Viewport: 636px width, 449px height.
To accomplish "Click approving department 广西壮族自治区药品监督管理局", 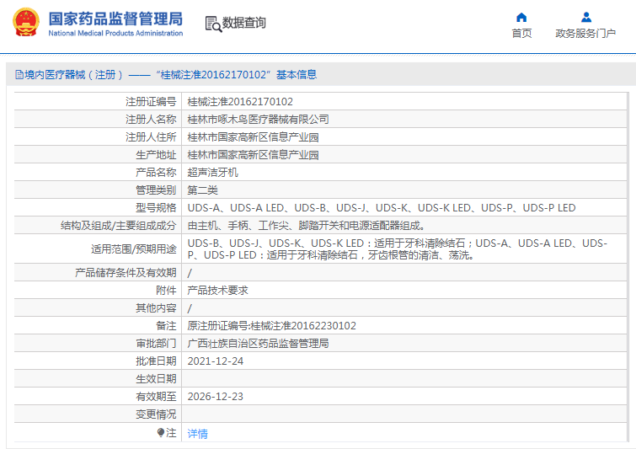I will [x=257, y=344].
